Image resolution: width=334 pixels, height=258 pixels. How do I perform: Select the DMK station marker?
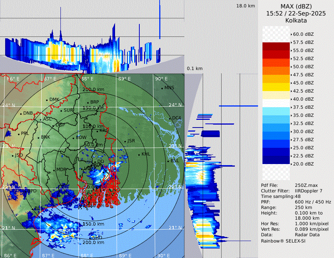tap(47, 100)
